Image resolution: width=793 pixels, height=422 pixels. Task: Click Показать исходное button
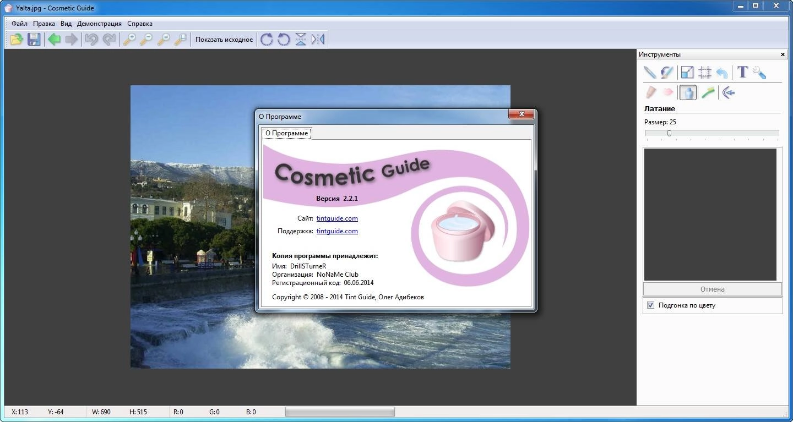click(224, 40)
